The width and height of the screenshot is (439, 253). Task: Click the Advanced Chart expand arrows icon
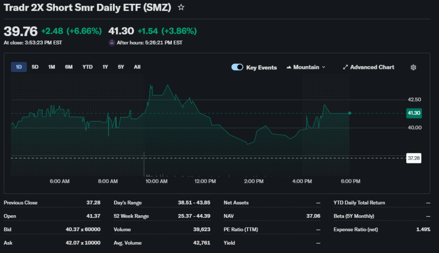[x=346, y=67]
